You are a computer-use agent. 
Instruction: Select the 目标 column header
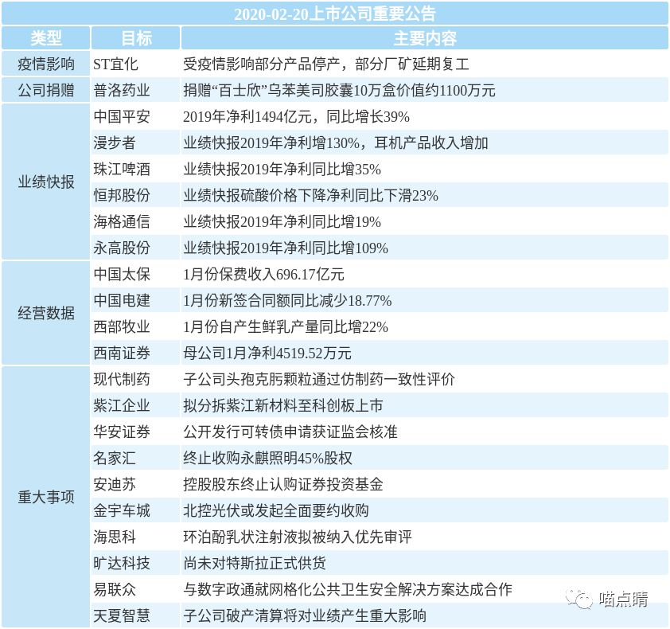(x=136, y=38)
